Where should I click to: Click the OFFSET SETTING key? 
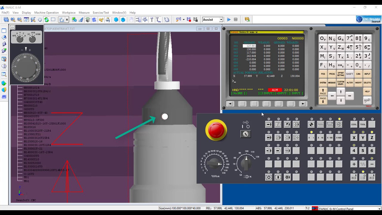(x=341, y=74)
